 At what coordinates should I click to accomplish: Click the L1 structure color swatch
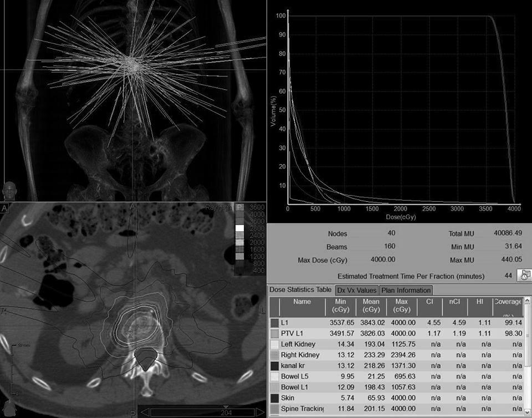pyautogui.click(x=274, y=323)
